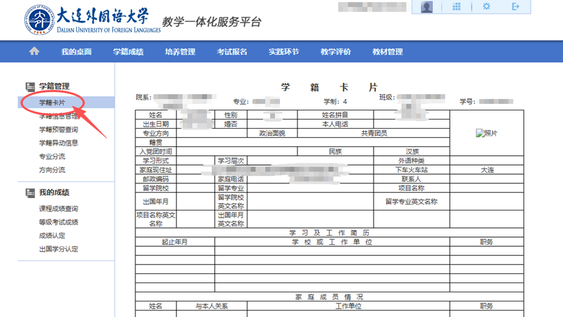Click the 照片 photo placeholder
Image resolution: width=563 pixels, height=317 pixels.
pyautogui.click(x=486, y=133)
